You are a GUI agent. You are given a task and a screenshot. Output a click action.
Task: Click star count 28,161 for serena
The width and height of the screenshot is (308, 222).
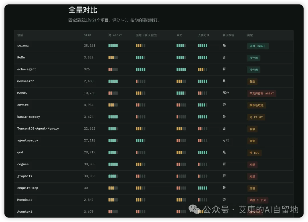click(90, 46)
